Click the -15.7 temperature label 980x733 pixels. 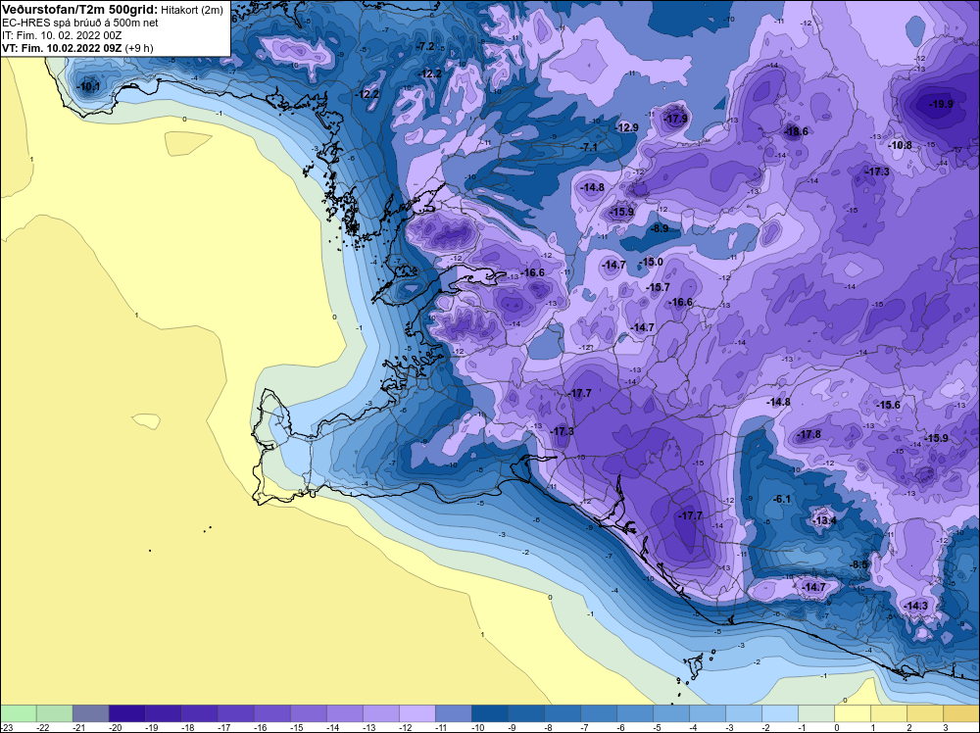[657, 287]
